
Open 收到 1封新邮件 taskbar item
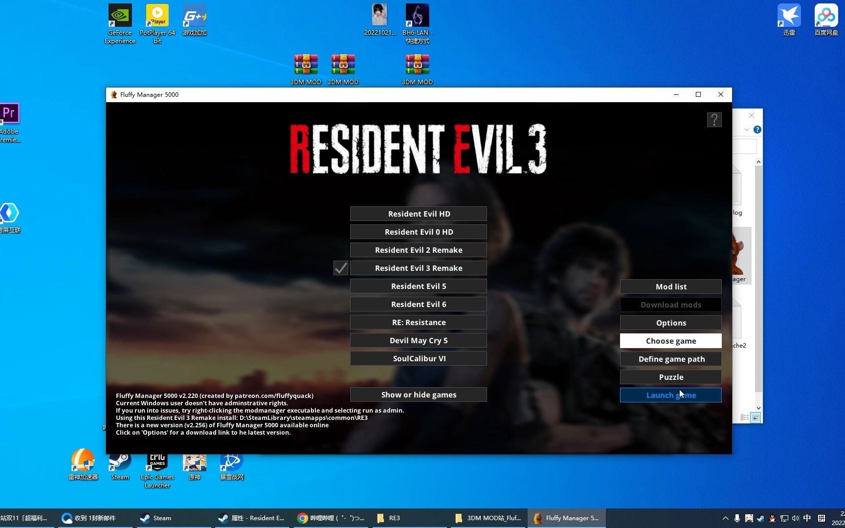tap(95, 518)
